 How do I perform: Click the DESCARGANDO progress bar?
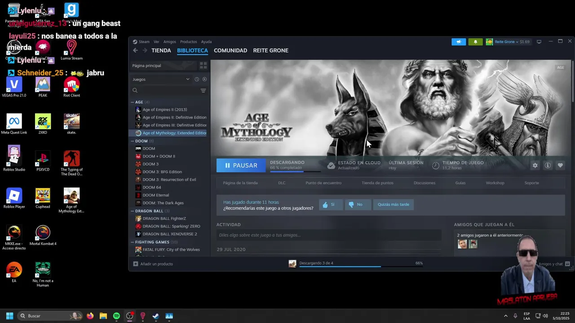(295, 171)
